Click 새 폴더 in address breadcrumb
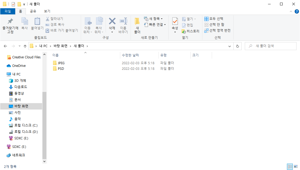 (x=79, y=46)
